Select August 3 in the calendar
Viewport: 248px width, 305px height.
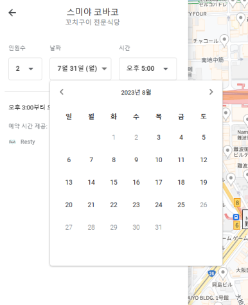pos(159,137)
